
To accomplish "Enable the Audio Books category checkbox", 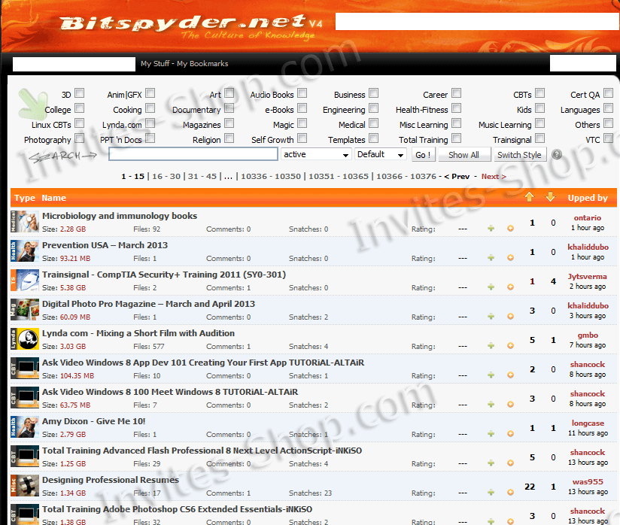I will tap(302, 93).
